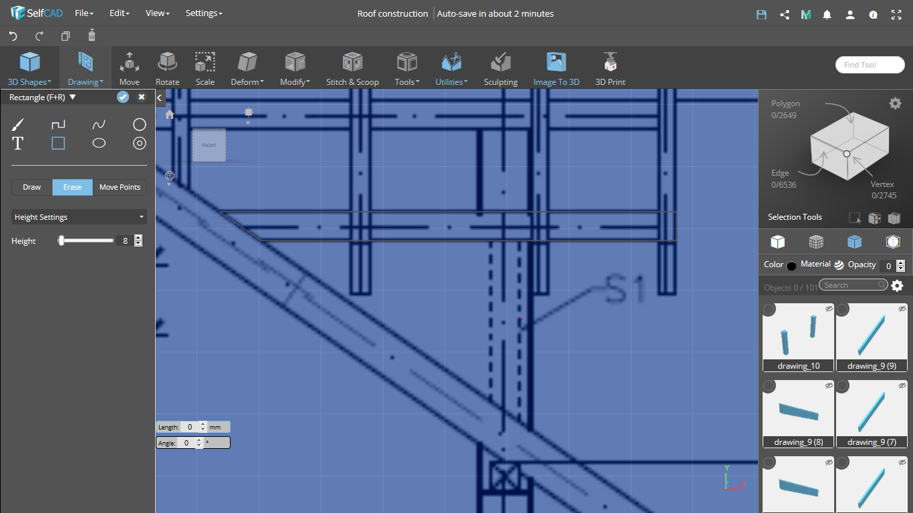Toggle fullscreen mode
Screen dimensions: 913x513
pyautogui.click(x=896, y=14)
